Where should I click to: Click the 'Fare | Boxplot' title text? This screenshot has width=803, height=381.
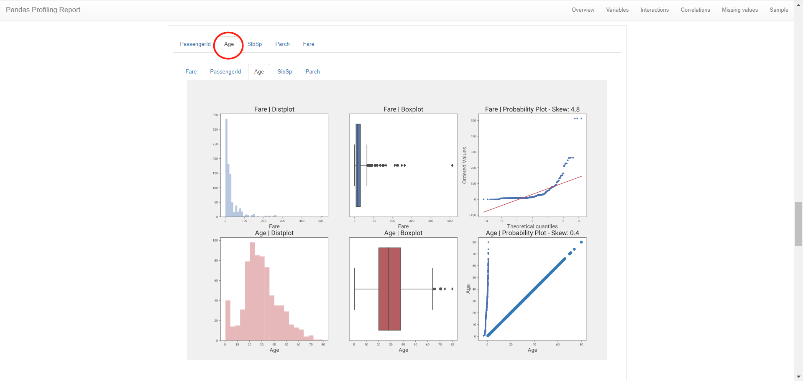point(403,109)
